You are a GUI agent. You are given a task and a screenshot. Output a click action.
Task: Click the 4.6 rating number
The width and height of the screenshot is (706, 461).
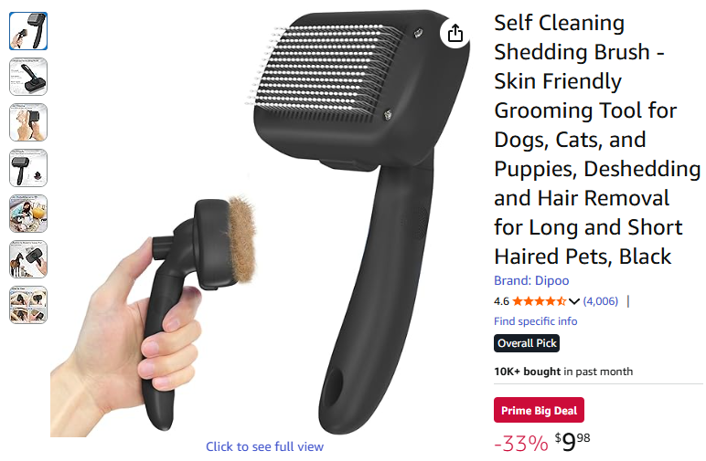point(501,301)
